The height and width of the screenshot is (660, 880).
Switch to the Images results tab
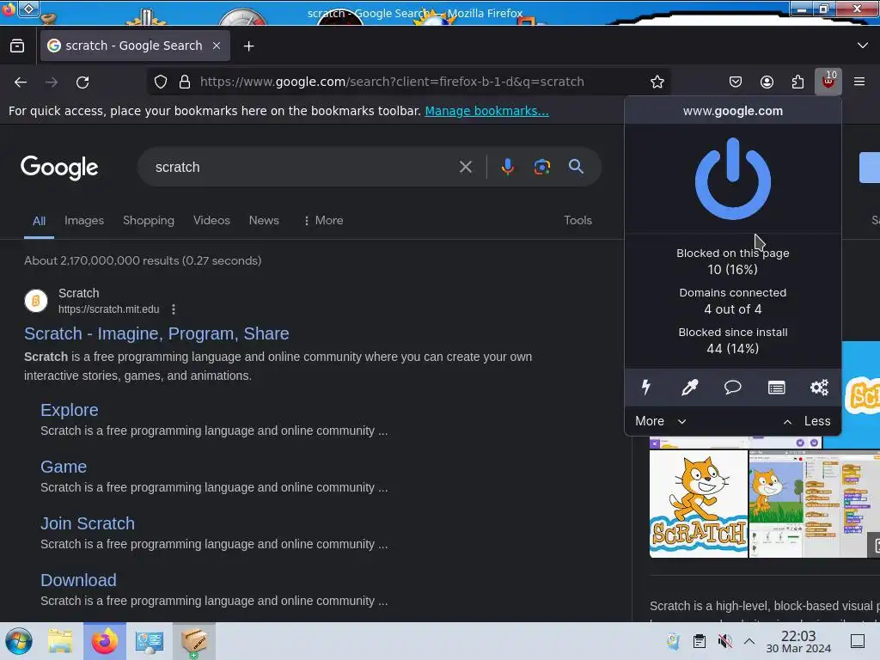point(84,221)
